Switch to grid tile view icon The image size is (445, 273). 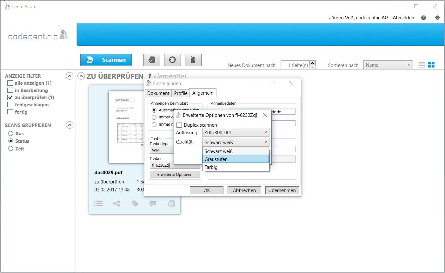431,65
